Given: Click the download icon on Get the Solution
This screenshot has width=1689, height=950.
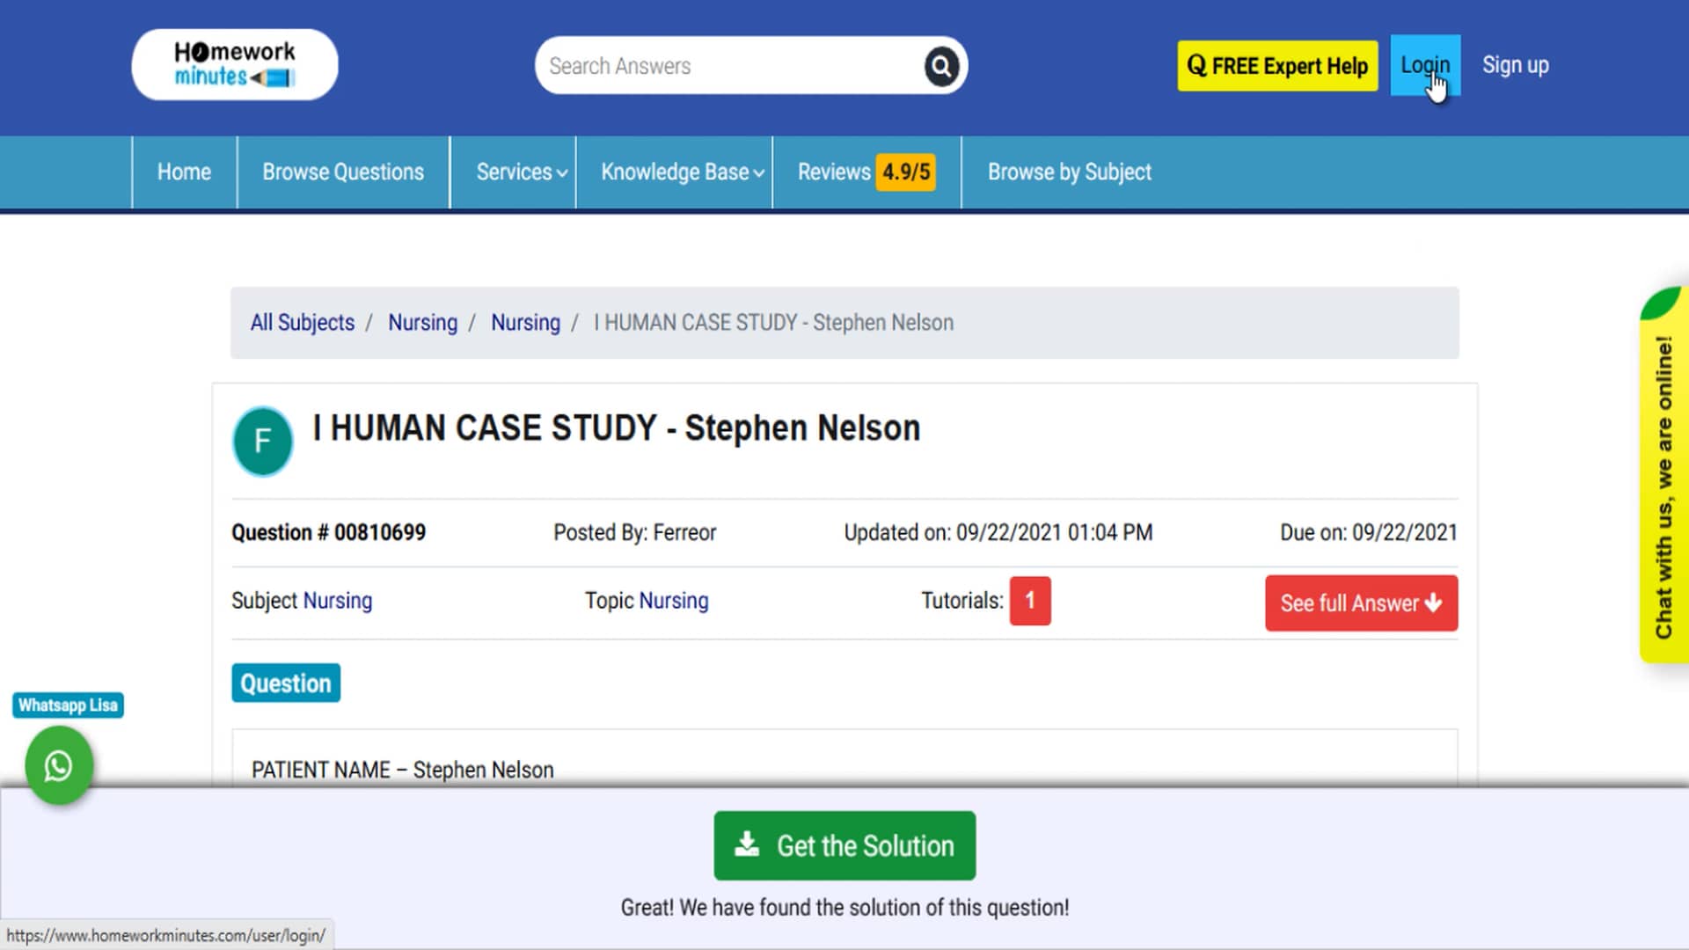Looking at the screenshot, I should (749, 844).
